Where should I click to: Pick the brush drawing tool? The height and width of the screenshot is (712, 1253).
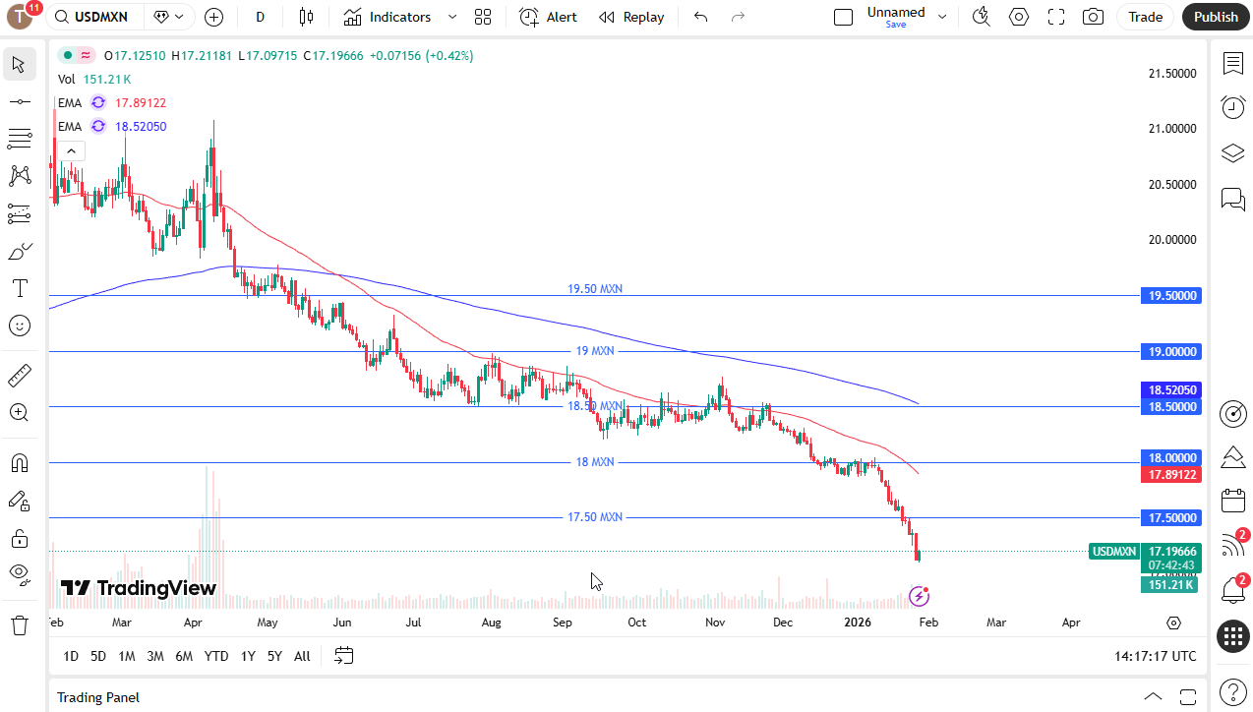(x=19, y=251)
